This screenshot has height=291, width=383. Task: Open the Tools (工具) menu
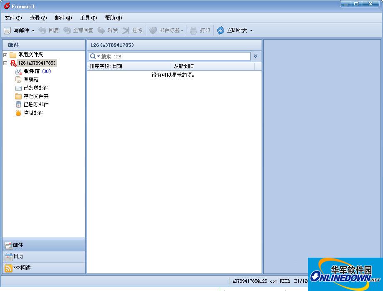click(x=88, y=18)
